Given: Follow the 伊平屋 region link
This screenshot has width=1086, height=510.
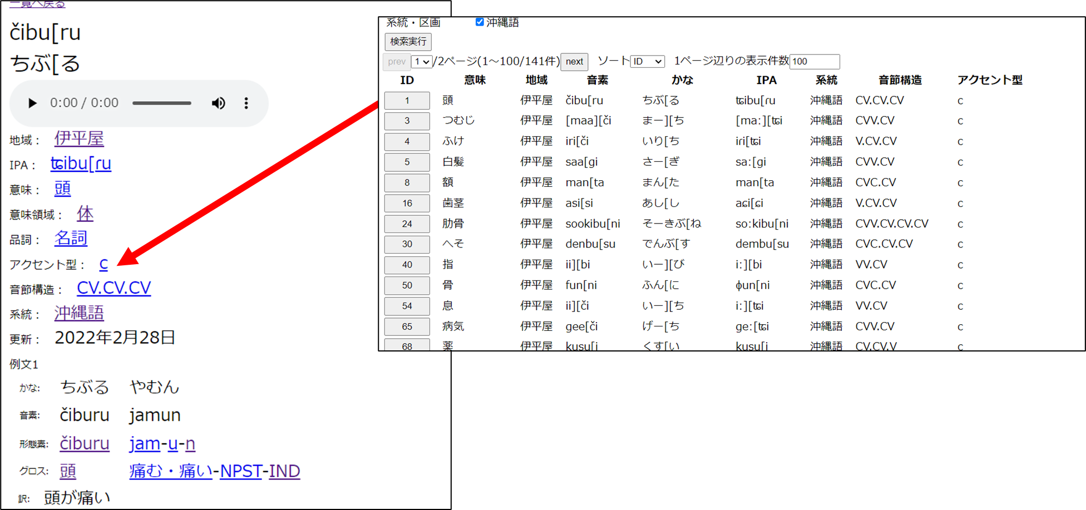Looking at the screenshot, I should tap(79, 138).
